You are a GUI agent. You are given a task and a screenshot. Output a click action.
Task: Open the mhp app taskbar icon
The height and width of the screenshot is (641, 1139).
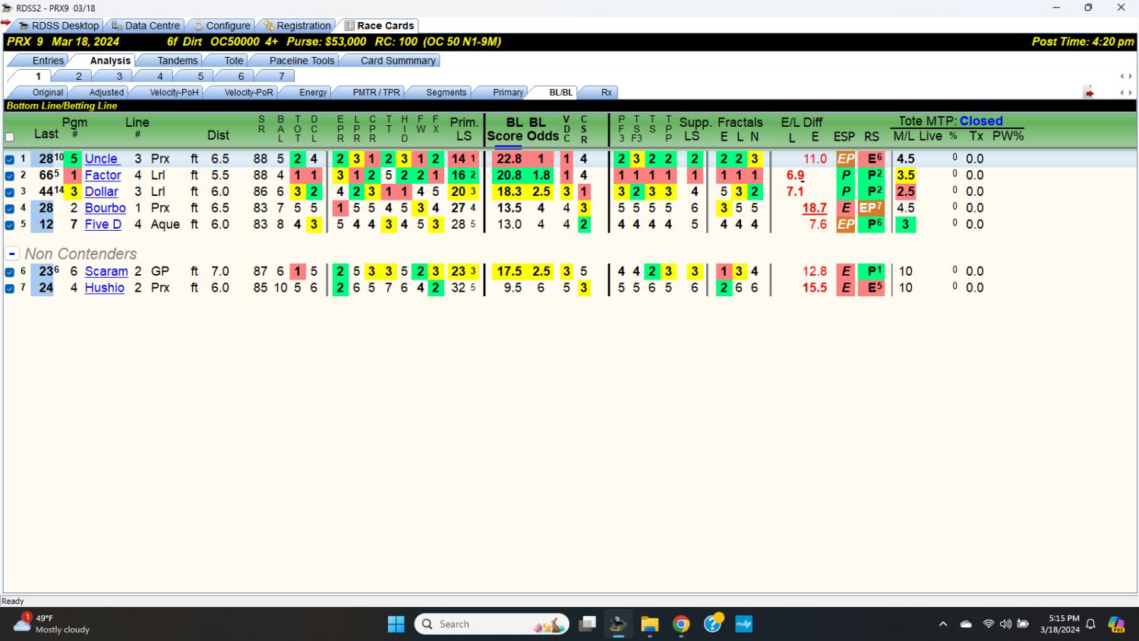(x=744, y=624)
